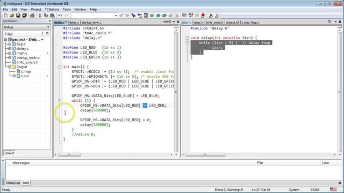
Task: Close the left editor pane
Action: click(x=178, y=21)
